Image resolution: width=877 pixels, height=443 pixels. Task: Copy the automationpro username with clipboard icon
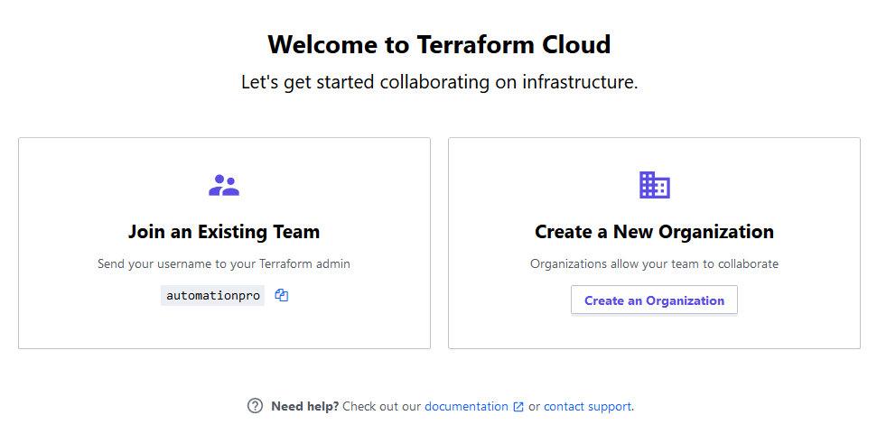[281, 296]
